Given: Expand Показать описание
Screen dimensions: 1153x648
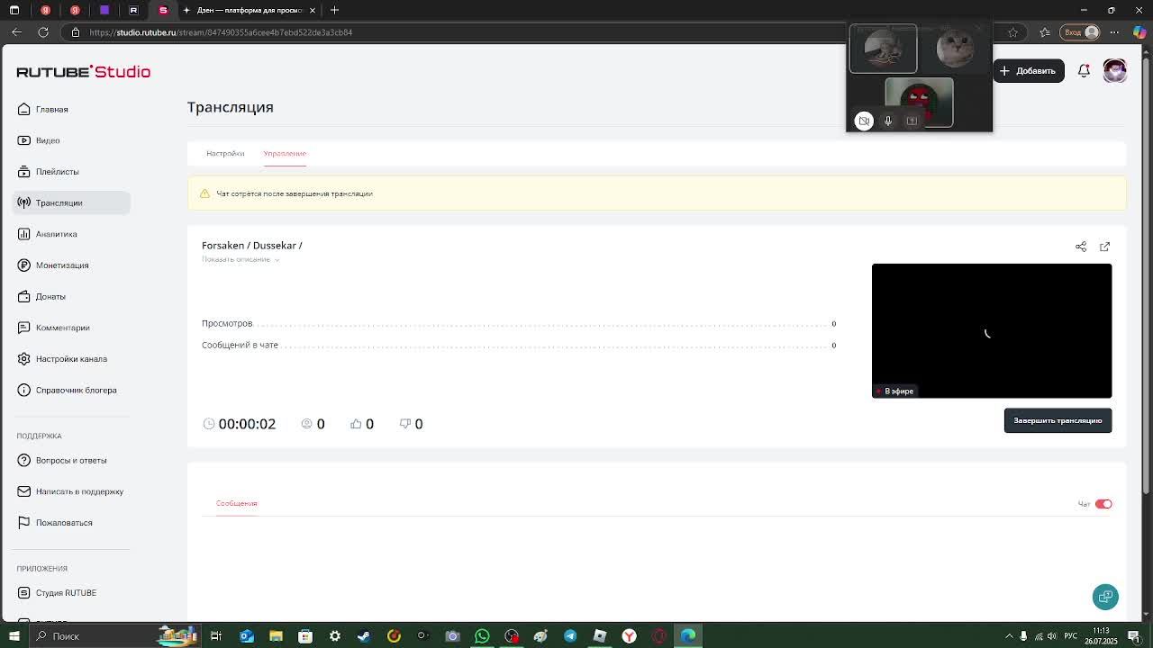Looking at the screenshot, I should (x=241, y=259).
